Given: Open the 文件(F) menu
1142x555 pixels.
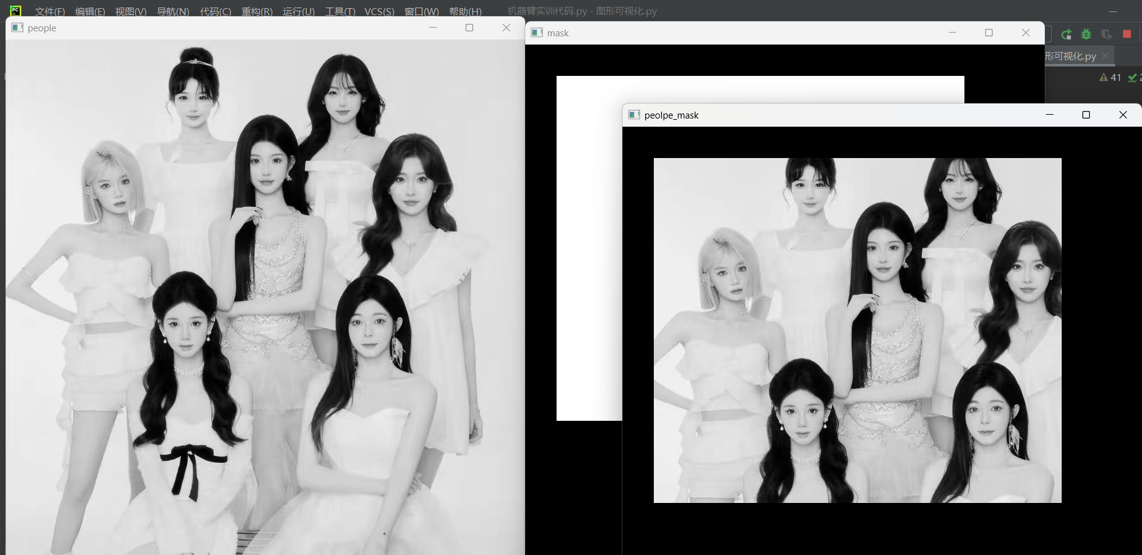Looking at the screenshot, I should pyautogui.click(x=50, y=11).
